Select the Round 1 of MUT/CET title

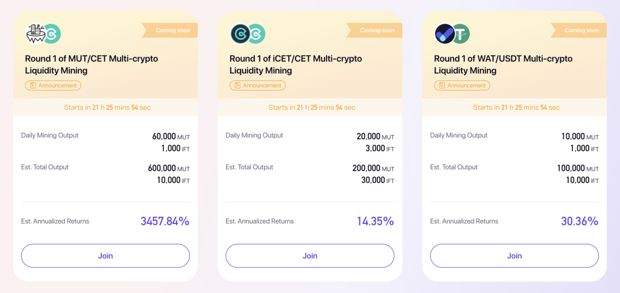(x=92, y=65)
